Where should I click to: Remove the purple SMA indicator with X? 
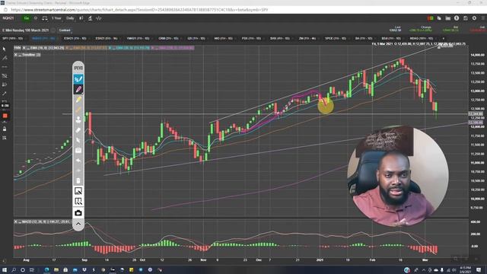pos(152,48)
